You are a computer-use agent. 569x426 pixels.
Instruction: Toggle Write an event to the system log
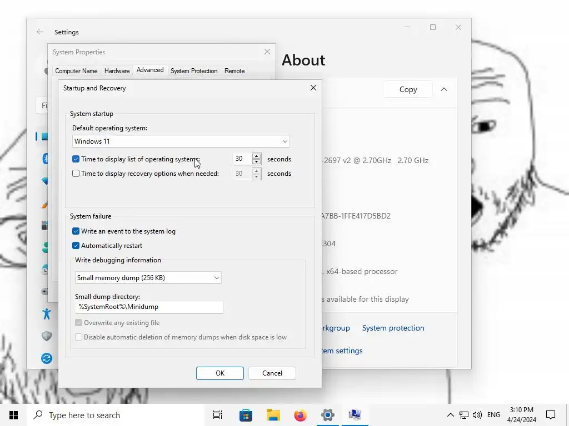pyautogui.click(x=76, y=231)
